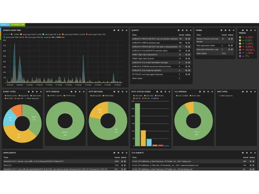
Task: Open settings gear of Events Over Time panel
Action: (x=118, y=30)
